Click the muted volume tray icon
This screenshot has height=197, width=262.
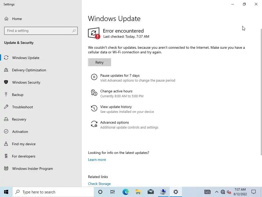pos(229,192)
